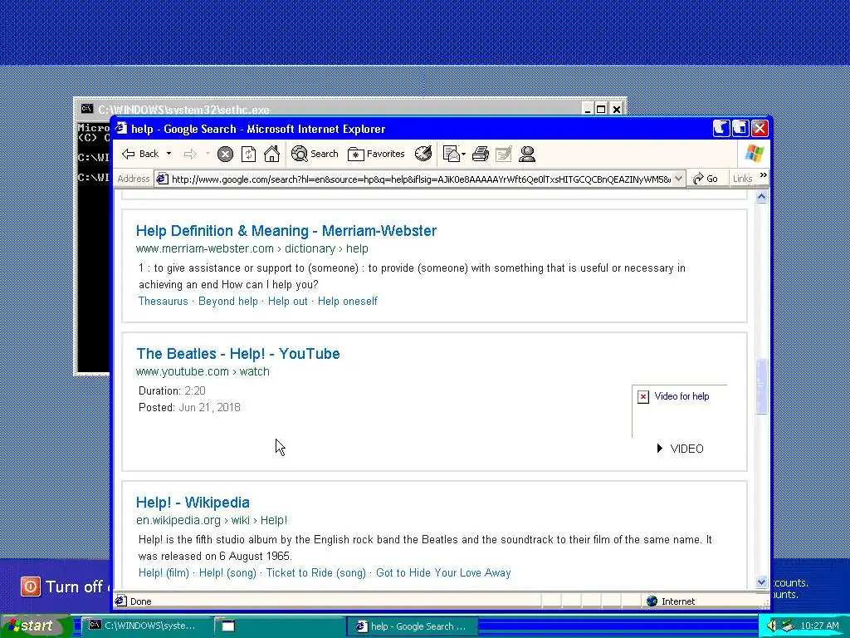Click the volume icon in system tray
The width and height of the screenshot is (850, 638).
tap(772, 626)
